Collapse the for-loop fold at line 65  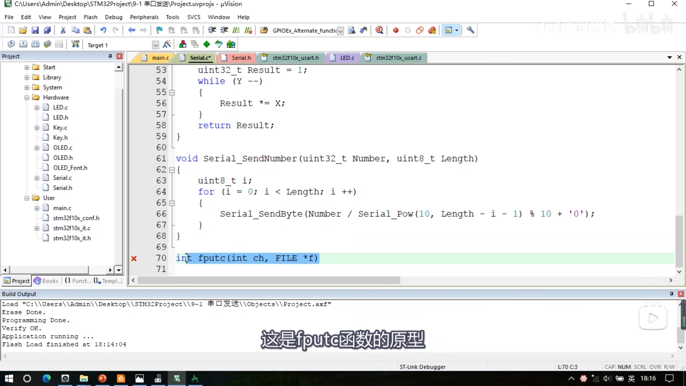pyautogui.click(x=172, y=203)
